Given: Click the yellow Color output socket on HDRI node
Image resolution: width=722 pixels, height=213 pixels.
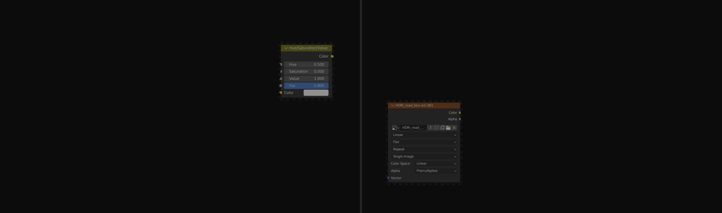Looking at the screenshot, I should [x=460, y=112].
